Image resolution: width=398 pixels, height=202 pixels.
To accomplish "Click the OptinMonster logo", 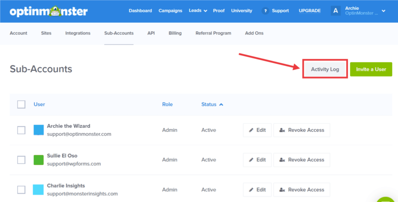I will [49, 11].
